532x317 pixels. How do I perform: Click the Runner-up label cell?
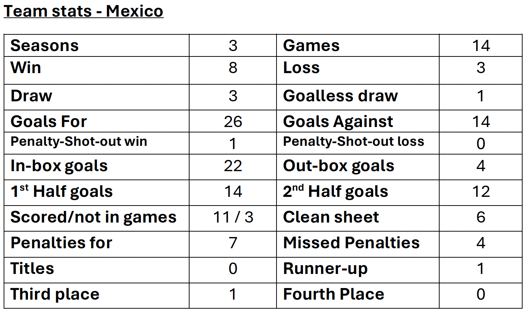[358, 270]
